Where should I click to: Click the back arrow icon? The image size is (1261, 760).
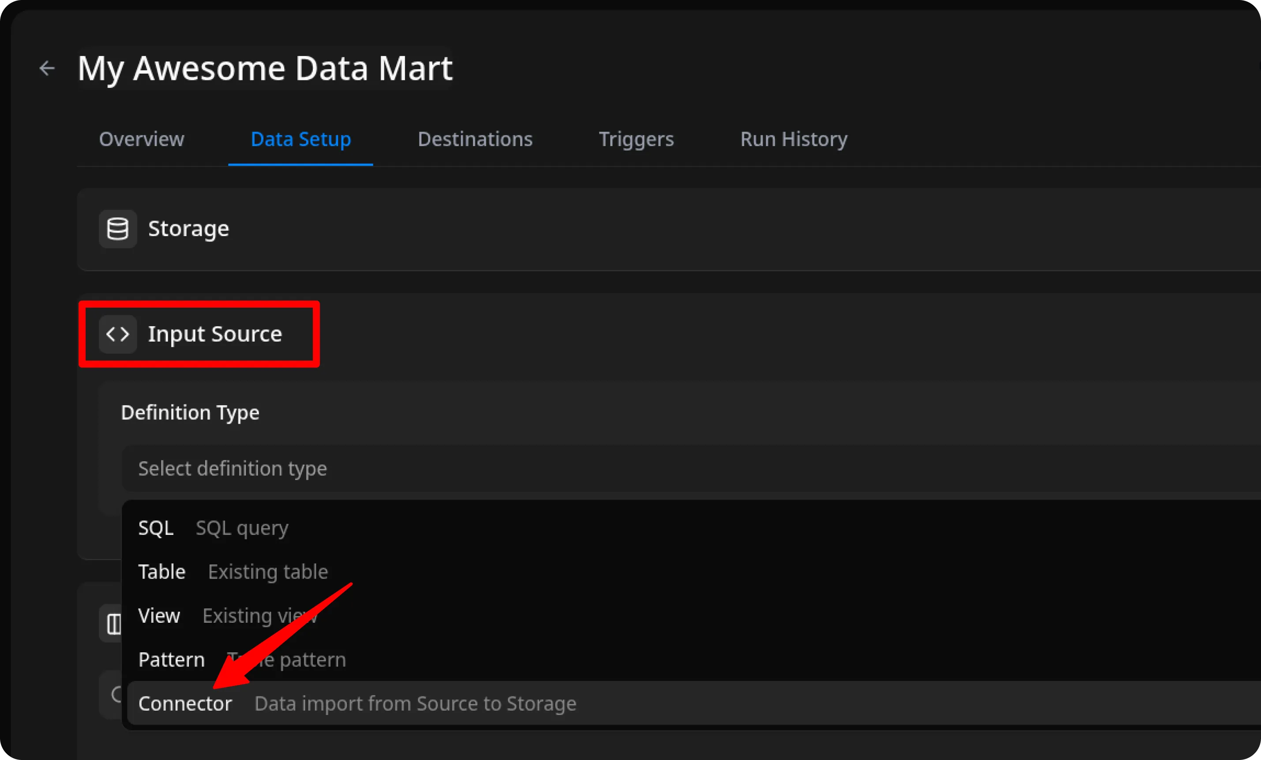[x=47, y=68]
